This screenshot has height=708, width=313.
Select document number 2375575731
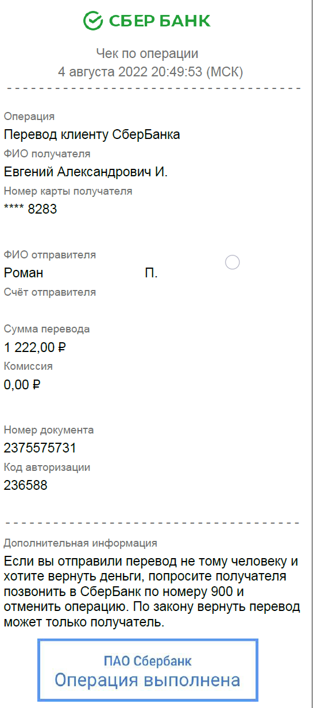point(40,448)
